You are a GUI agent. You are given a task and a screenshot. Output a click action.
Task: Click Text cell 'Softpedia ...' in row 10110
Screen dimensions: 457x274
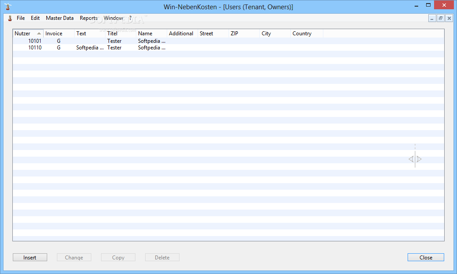pos(90,48)
